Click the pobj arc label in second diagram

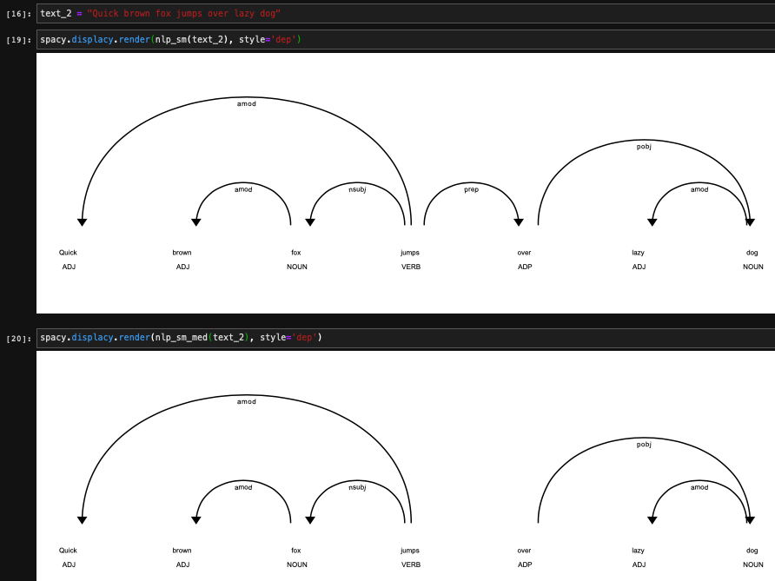642,444
